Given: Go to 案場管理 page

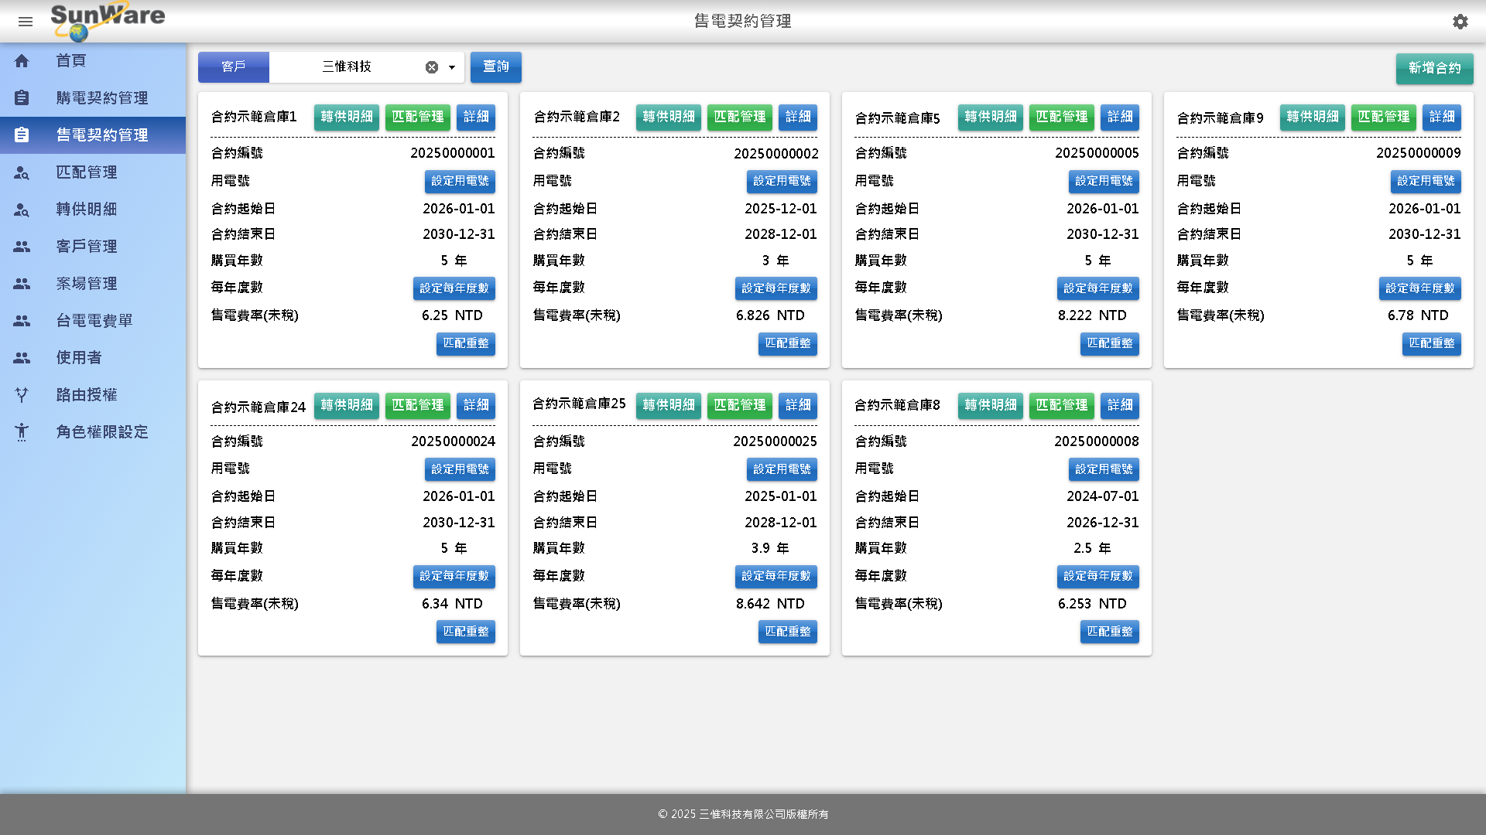Looking at the screenshot, I should click(87, 284).
